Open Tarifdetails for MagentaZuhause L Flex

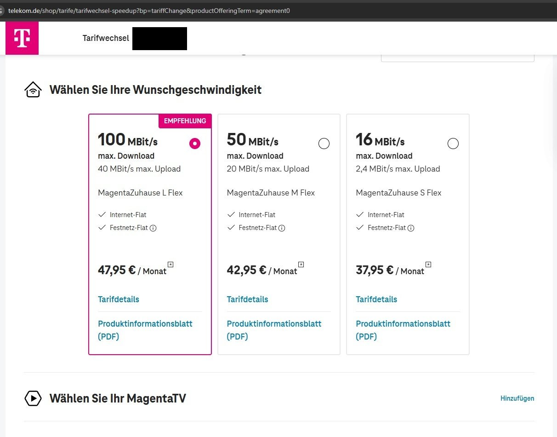119,299
